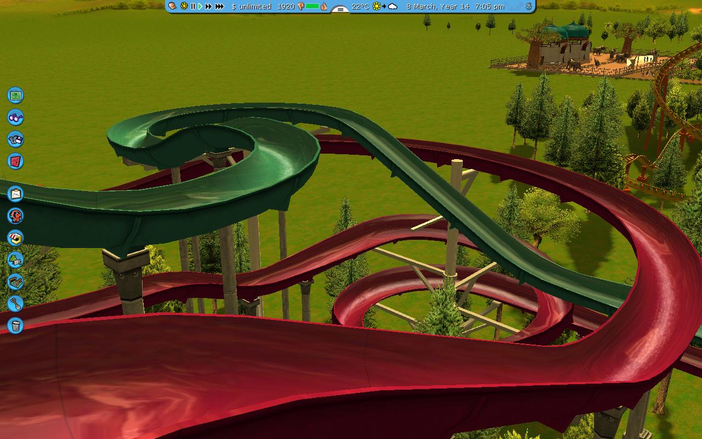
Task: Select the terrain shovel tool
Action: pyautogui.click(x=15, y=303)
